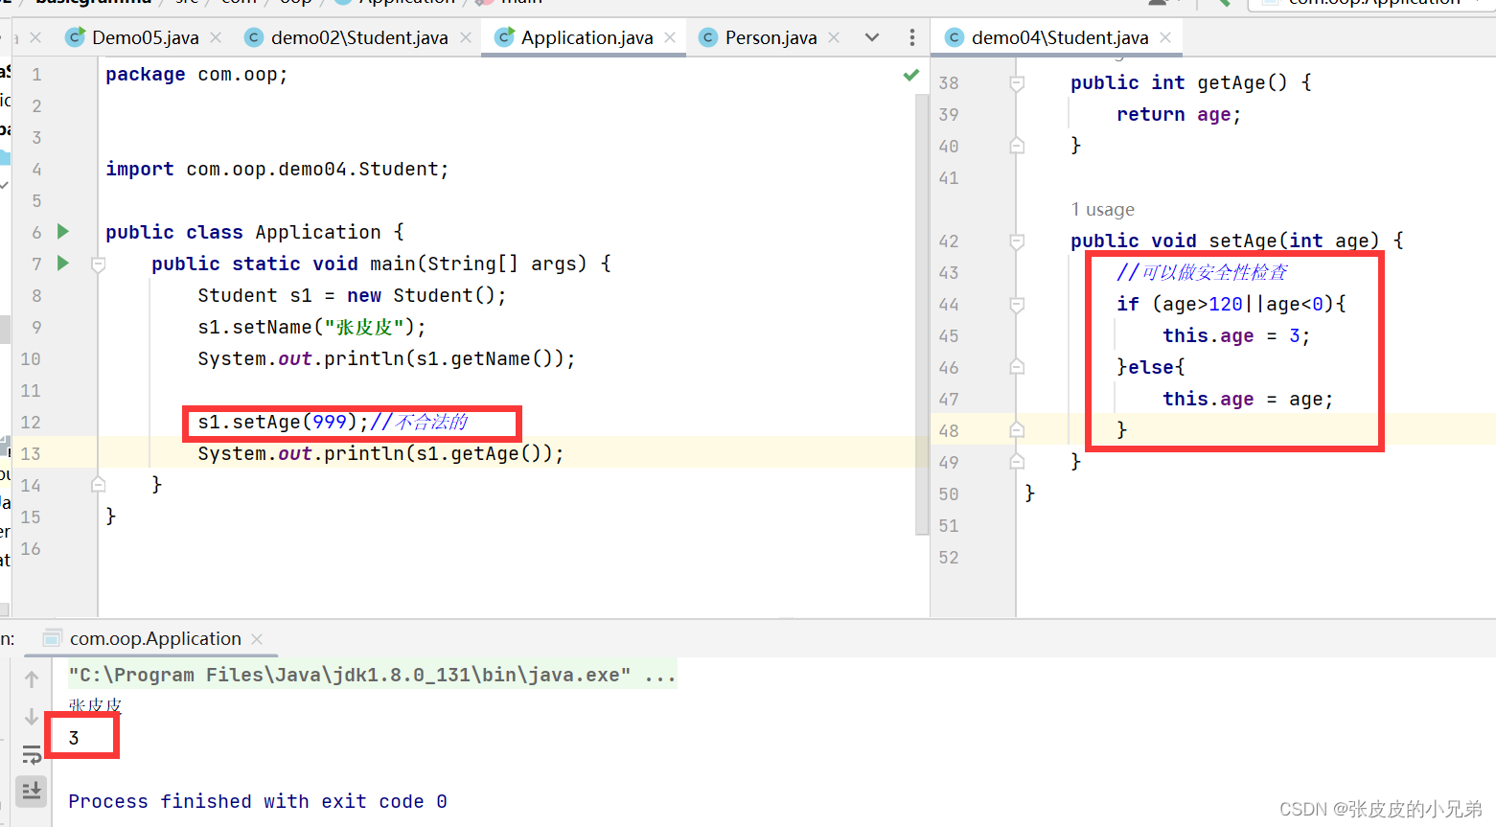1496x827 pixels.
Task: Toggle the getAge fold end marker at line 40
Action: click(x=1017, y=146)
